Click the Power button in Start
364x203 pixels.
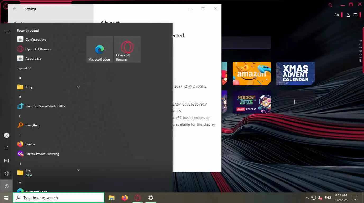(x=7, y=186)
